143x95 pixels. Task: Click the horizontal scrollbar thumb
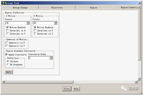39,82
